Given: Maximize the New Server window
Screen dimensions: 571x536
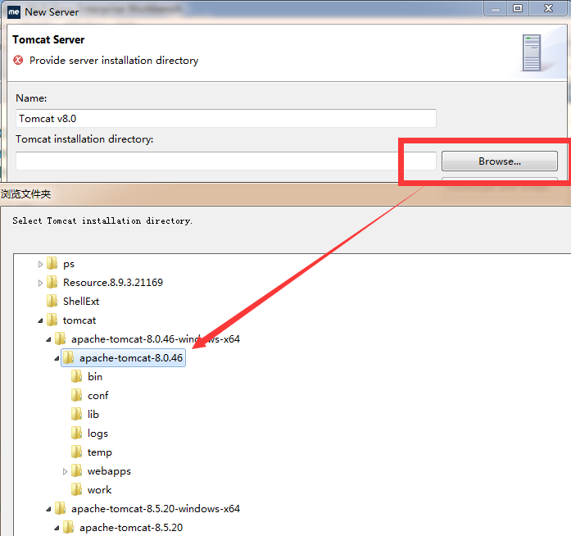Looking at the screenshot, I should pyautogui.click(x=518, y=8).
